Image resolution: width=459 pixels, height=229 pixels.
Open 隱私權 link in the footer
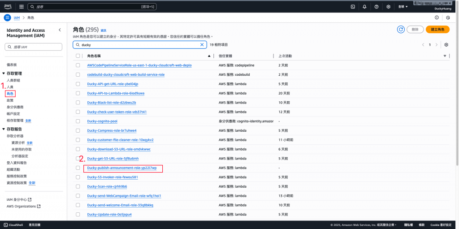[408, 225]
